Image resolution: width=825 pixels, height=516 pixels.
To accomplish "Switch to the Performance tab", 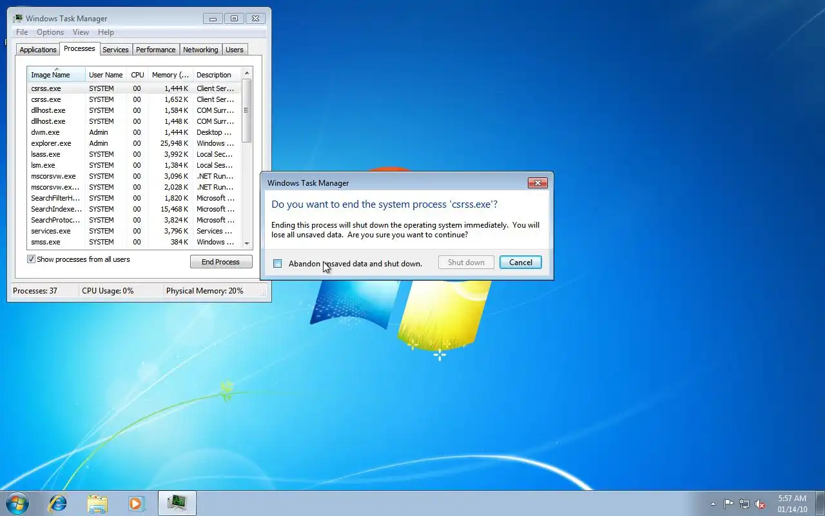I will pyautogui.click(x=155, y=50).
